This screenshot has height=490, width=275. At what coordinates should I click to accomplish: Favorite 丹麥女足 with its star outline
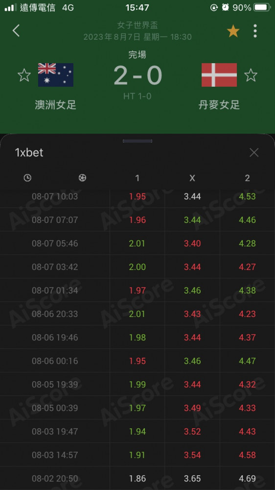click(251, 75)
